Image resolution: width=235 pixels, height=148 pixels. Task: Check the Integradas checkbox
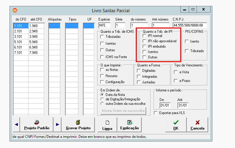pyautogui.click(x=139, y=77)
